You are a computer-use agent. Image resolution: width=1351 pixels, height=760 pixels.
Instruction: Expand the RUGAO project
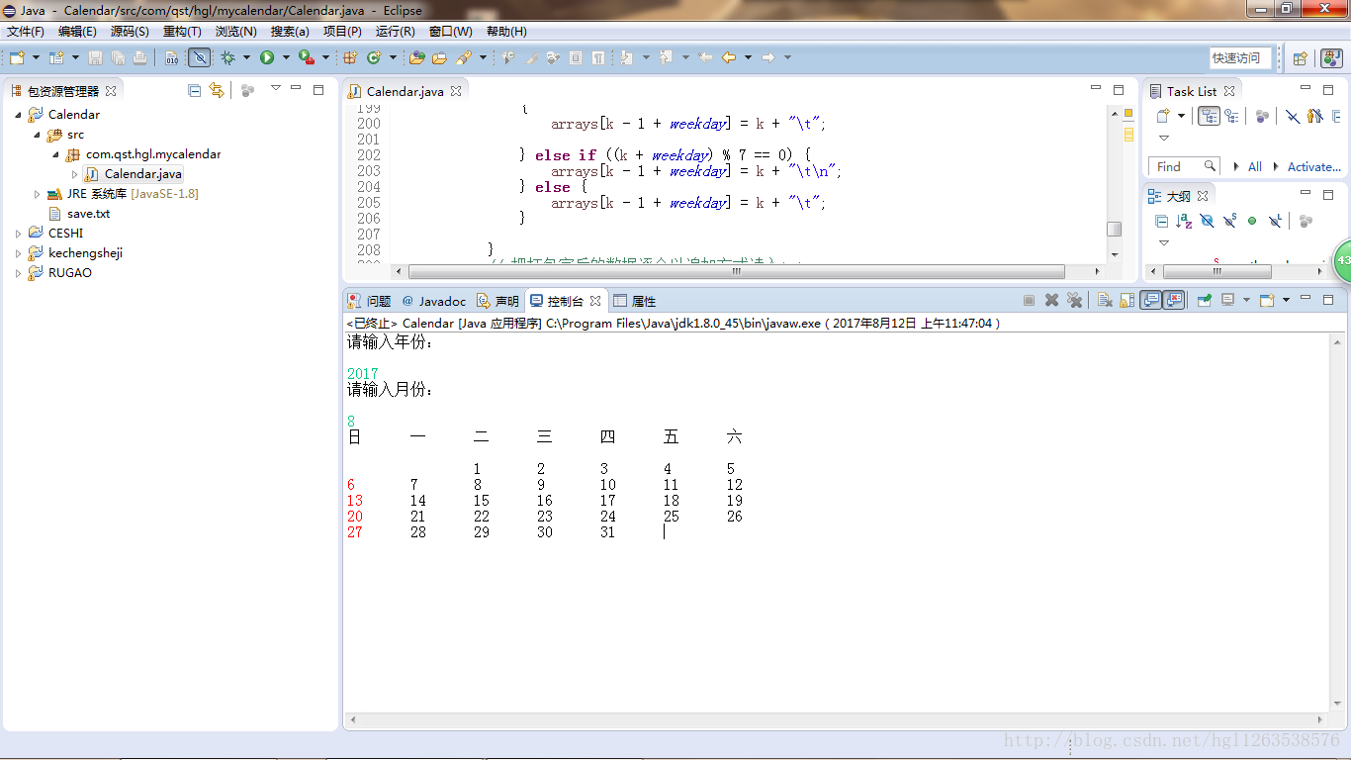(18, 273)
